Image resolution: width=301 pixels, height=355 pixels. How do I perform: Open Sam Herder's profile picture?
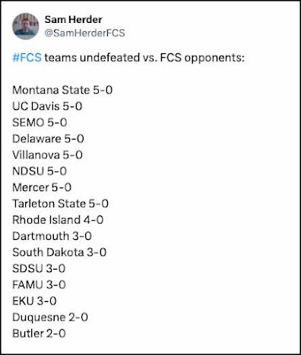click(x=26, y=26)
